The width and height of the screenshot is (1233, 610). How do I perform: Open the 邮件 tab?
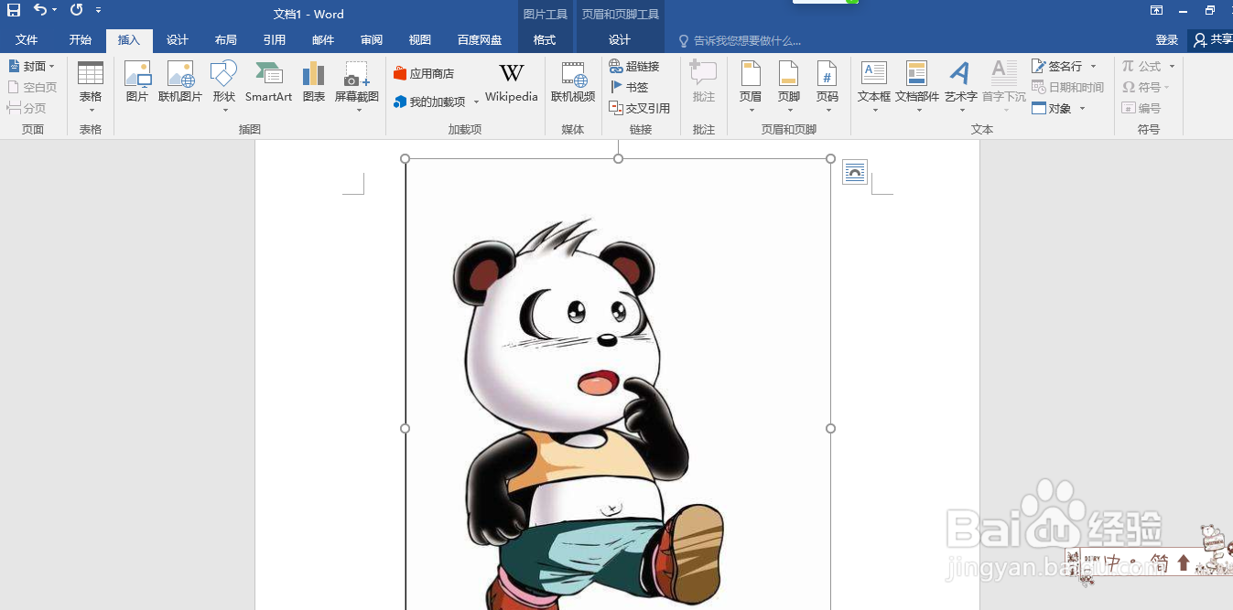pos(323,40)
